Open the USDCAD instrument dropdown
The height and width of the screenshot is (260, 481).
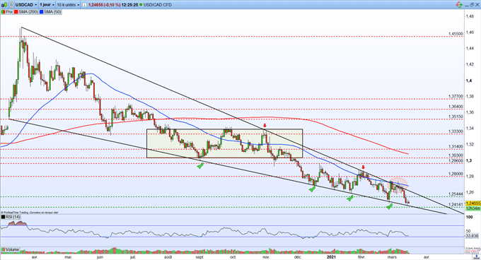coord(26,5)
